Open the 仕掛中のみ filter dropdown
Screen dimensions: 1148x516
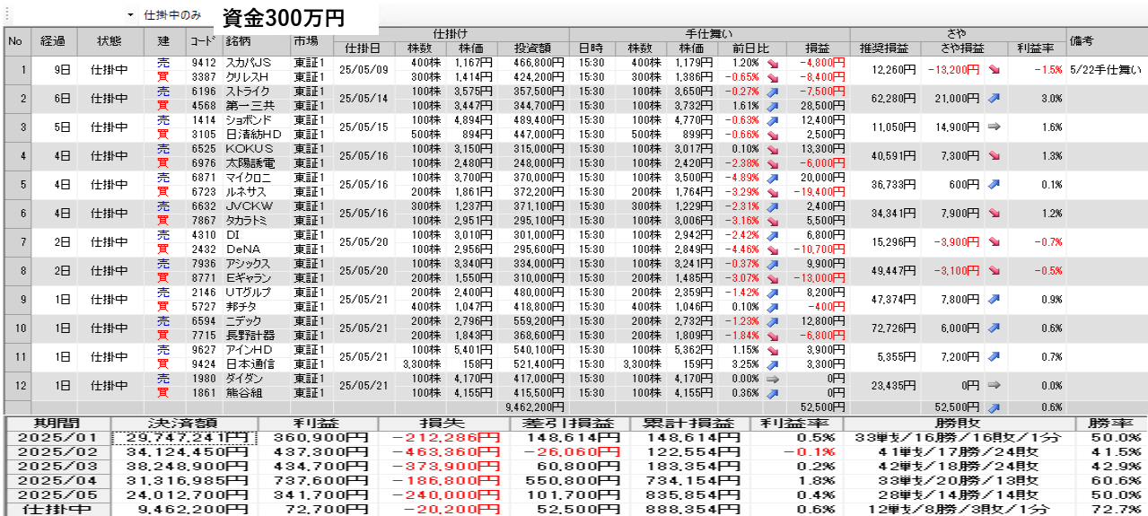coord(130,15)
